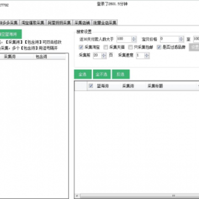Decrease 近30天付款人数大于 with the down arrow
Screen dimensions: 199x199
(x=134, y=41)
